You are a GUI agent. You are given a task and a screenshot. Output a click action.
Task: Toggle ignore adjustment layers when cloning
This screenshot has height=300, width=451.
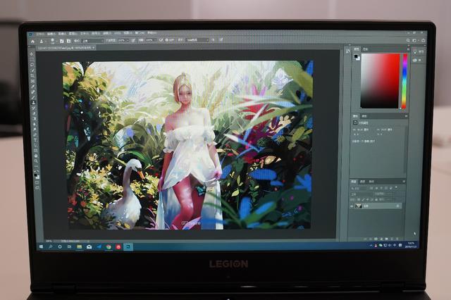coord(213,40)
